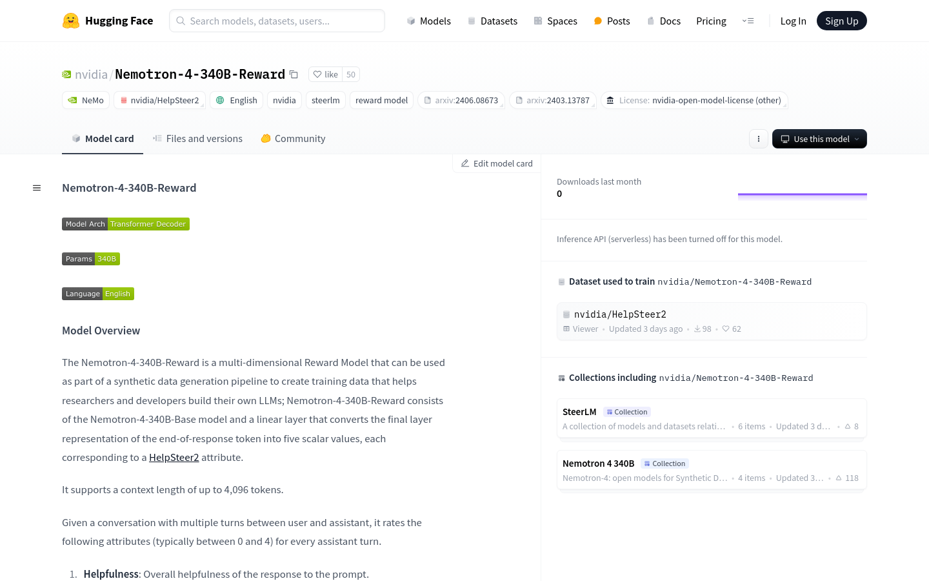Open the Community tab
The height and width of the screenshot is (581, 929).
(x=293, y=138)
